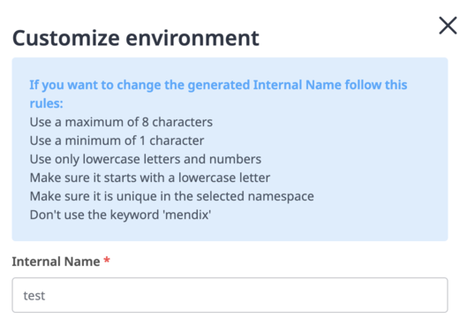Click the digit 8 in characters rule
Screen dimensions: 467x326
click(145, 122)
